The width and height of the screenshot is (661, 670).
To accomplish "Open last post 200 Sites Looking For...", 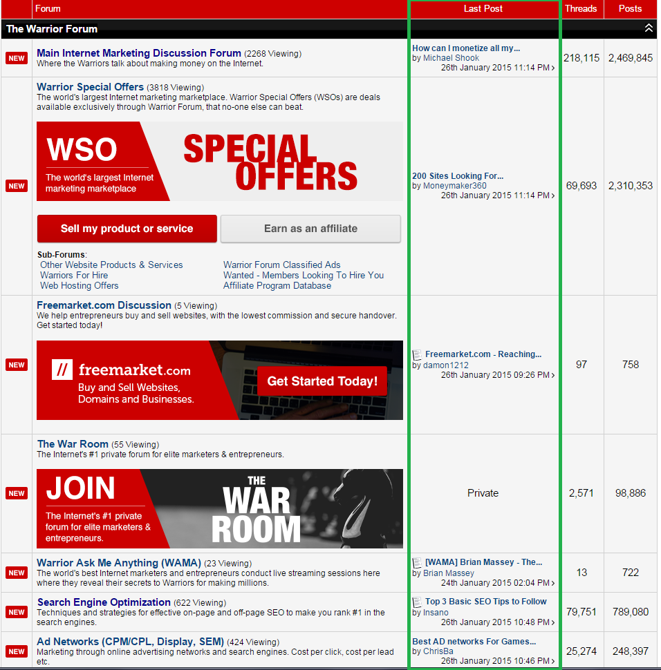I will 458,176.
